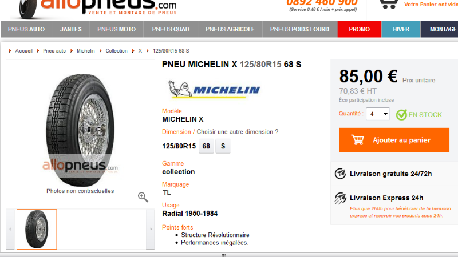The height and width of the screenshot is (257, 458).
Task: Click the shopping cart icon in header
Action: pos(389,4)
